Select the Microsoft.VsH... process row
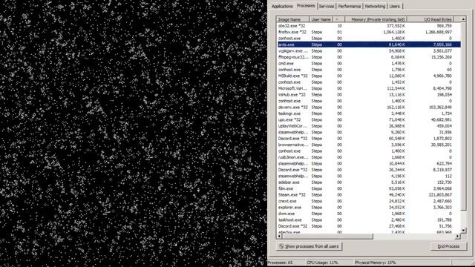 tap(369, 88)
